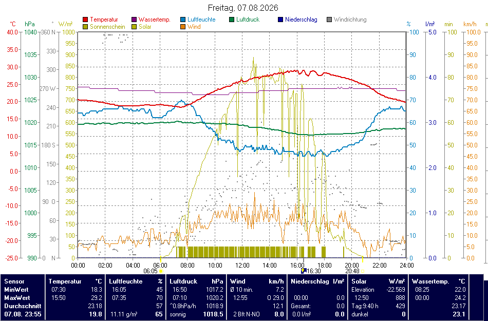Select the Sonnenschein legend label
The height and width of the screenshot is (321, 488).
coord(107,27)
